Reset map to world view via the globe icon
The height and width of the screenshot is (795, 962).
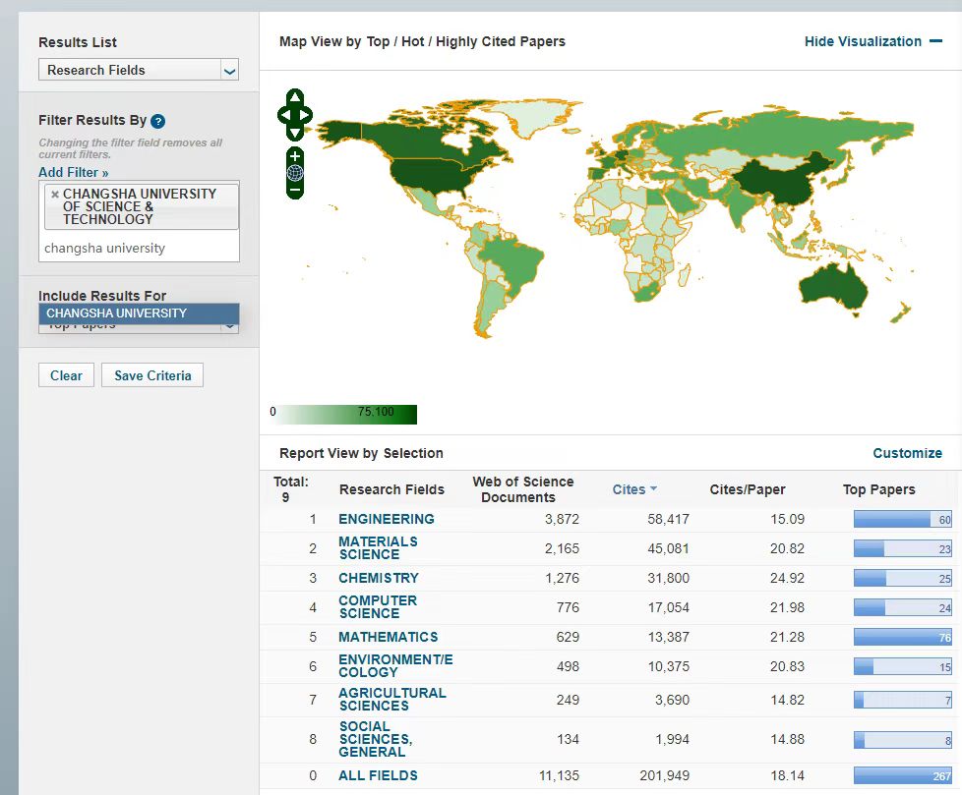coord(295,173)
